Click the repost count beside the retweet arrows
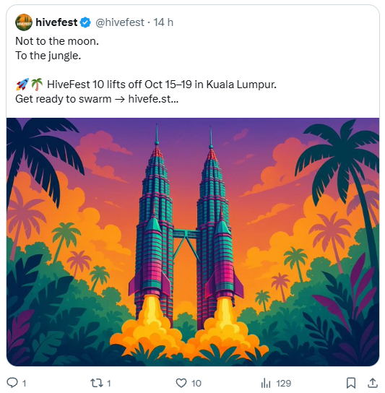The height and width of the screenshot is (393, 385). (x=108, y=383)
